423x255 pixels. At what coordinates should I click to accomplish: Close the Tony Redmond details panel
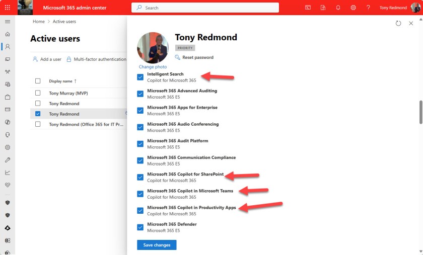[x=411, y=24]
